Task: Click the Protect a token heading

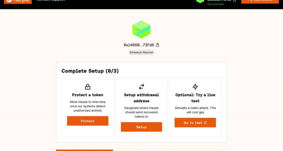Action: coord(88,95)
